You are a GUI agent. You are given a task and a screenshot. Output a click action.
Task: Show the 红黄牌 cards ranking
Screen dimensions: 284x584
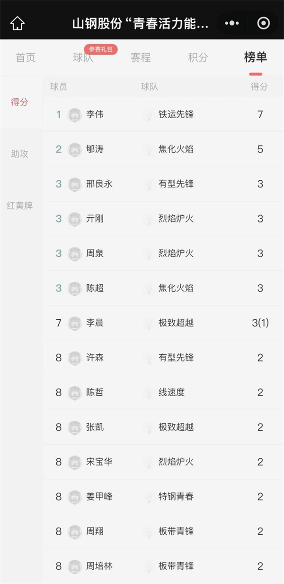pyautogui.click(x=20, y=206)
